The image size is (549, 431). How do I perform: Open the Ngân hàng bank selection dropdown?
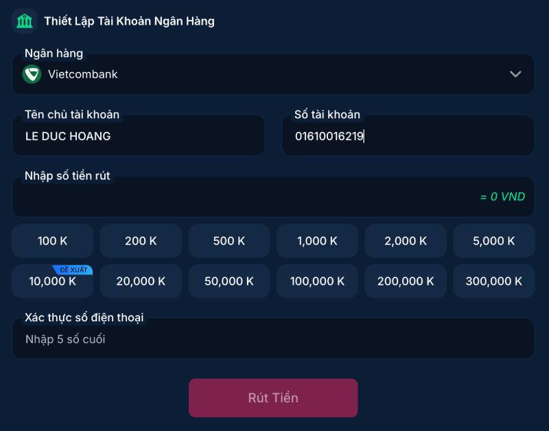click(273, 74)
